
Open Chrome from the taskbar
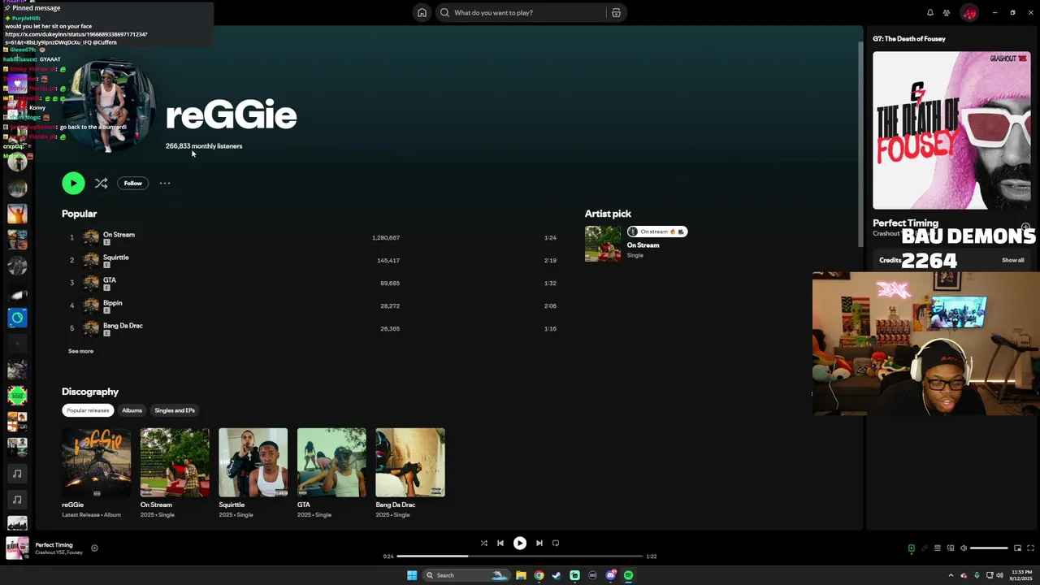(539, 575)
